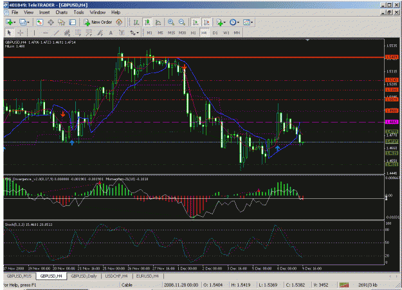This screenshot has height=290, width=402.
Task: Select the Equidistant Channel tool
Action: point(67,33)
